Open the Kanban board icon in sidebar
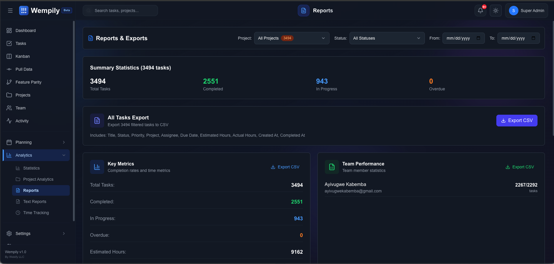The image size is (554, 264). (9, 56)
